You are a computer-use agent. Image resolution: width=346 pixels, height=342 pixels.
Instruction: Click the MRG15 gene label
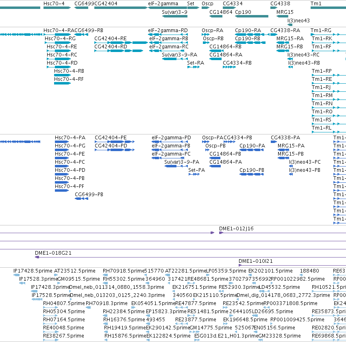click(285, 12)
